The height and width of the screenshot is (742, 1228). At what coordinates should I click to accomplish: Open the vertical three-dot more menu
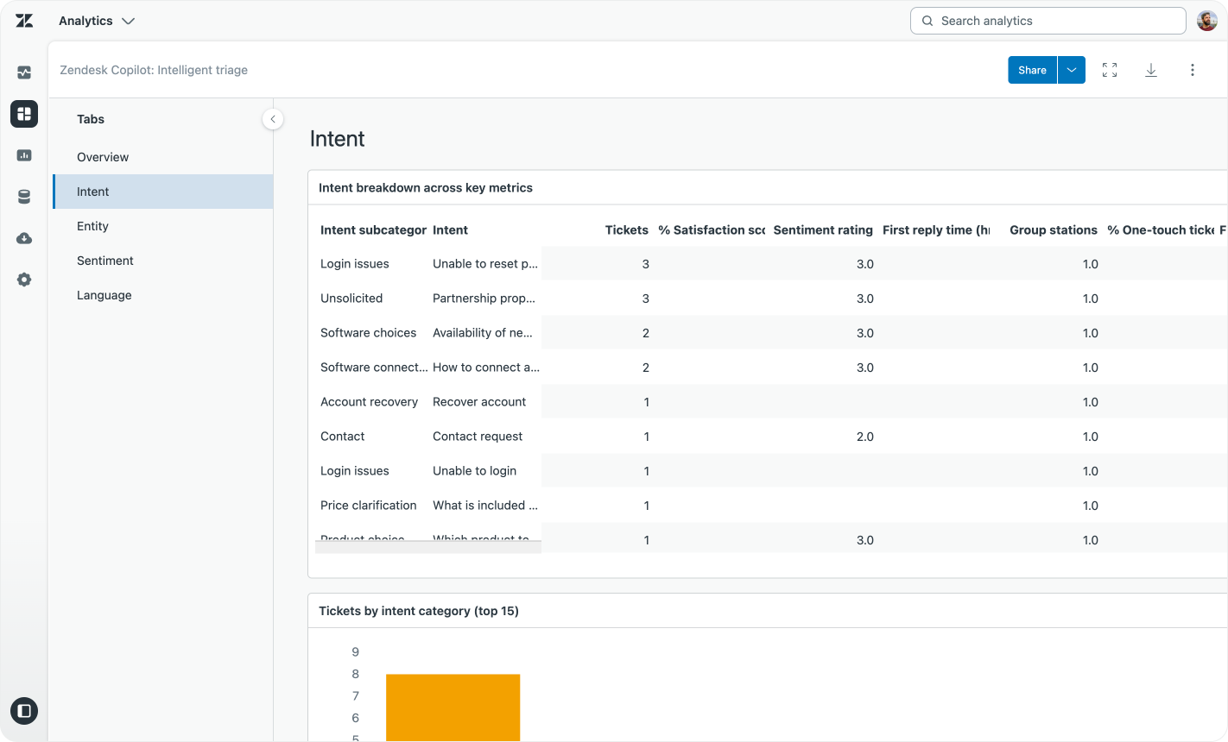1193,70
